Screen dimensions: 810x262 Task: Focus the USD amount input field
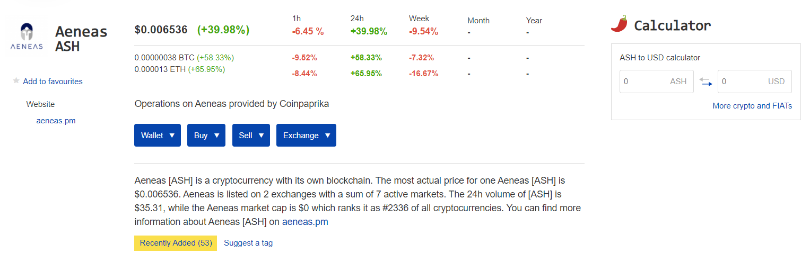(x=754, y=82)
